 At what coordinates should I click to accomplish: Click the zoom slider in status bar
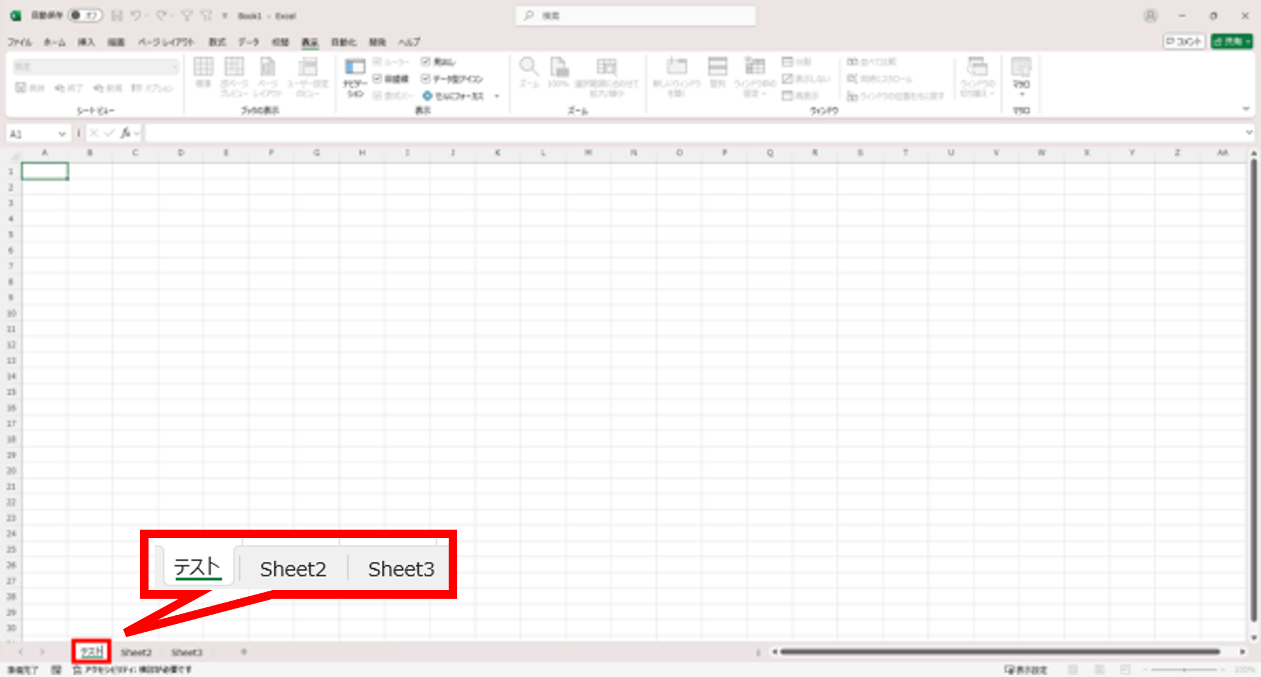point(1184,670)
